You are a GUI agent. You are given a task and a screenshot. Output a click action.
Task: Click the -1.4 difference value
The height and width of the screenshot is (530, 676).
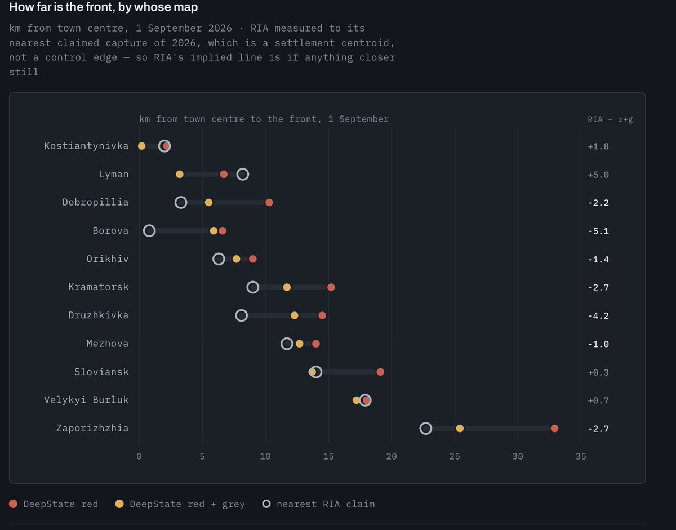(x=598, y=259)
